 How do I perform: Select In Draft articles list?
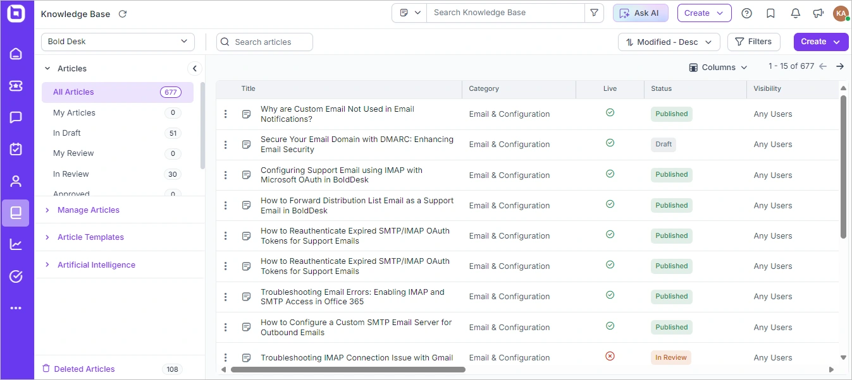[x=67, y=133]
